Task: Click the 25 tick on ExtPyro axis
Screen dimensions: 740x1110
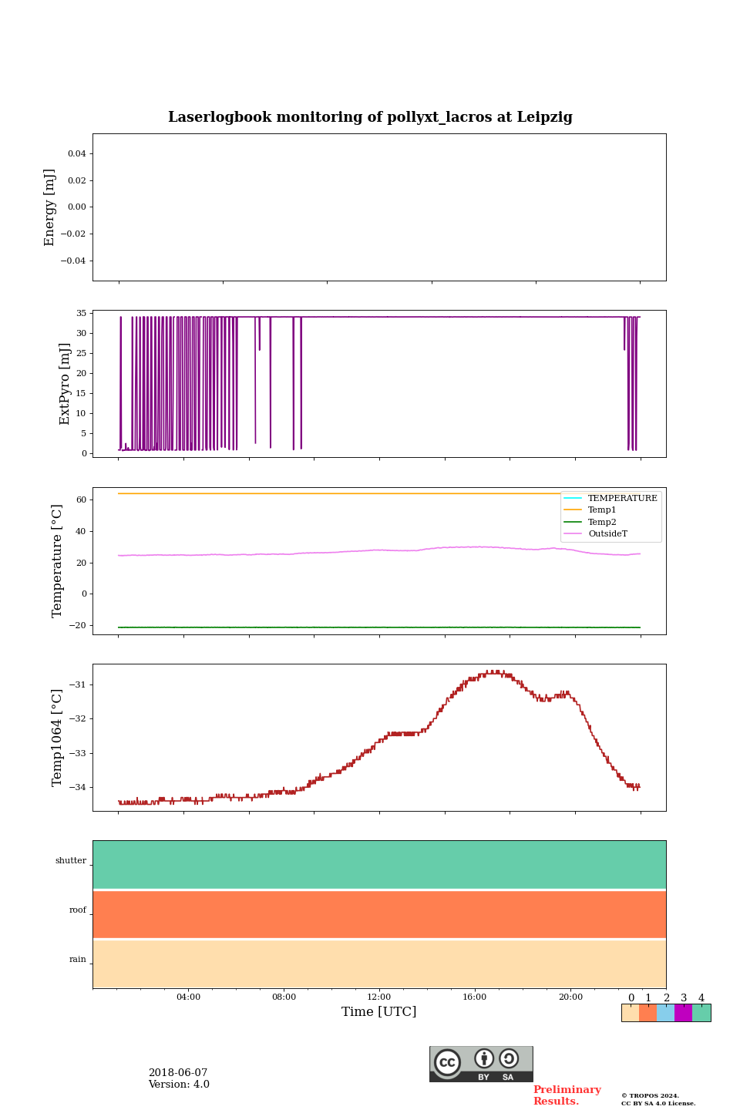Action: tap(81, 354)
